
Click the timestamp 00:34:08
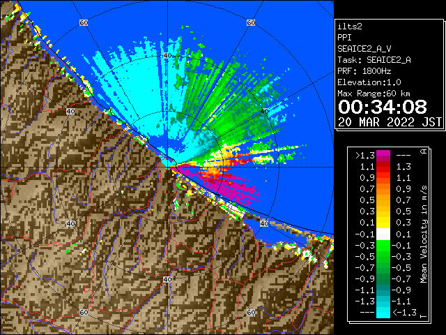383,107
